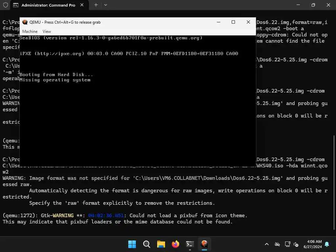Click "Specify the 'raw' format explicitly" line

click(122, 203)
